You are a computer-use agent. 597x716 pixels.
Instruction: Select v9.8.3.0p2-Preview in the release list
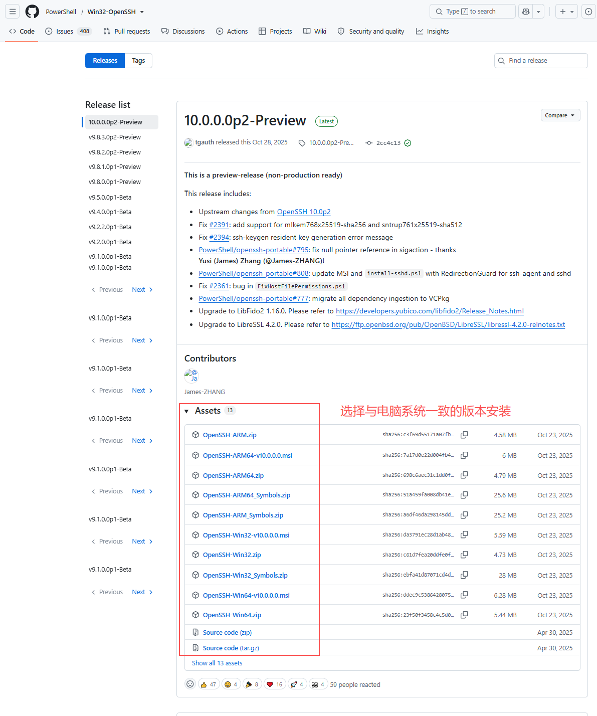click(115, 137)
